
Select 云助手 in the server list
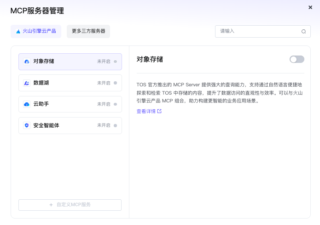click(70, 104)
